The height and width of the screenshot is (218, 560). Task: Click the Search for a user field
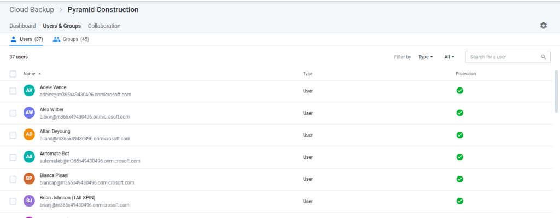pyautogui.click(x=507, y=57)
